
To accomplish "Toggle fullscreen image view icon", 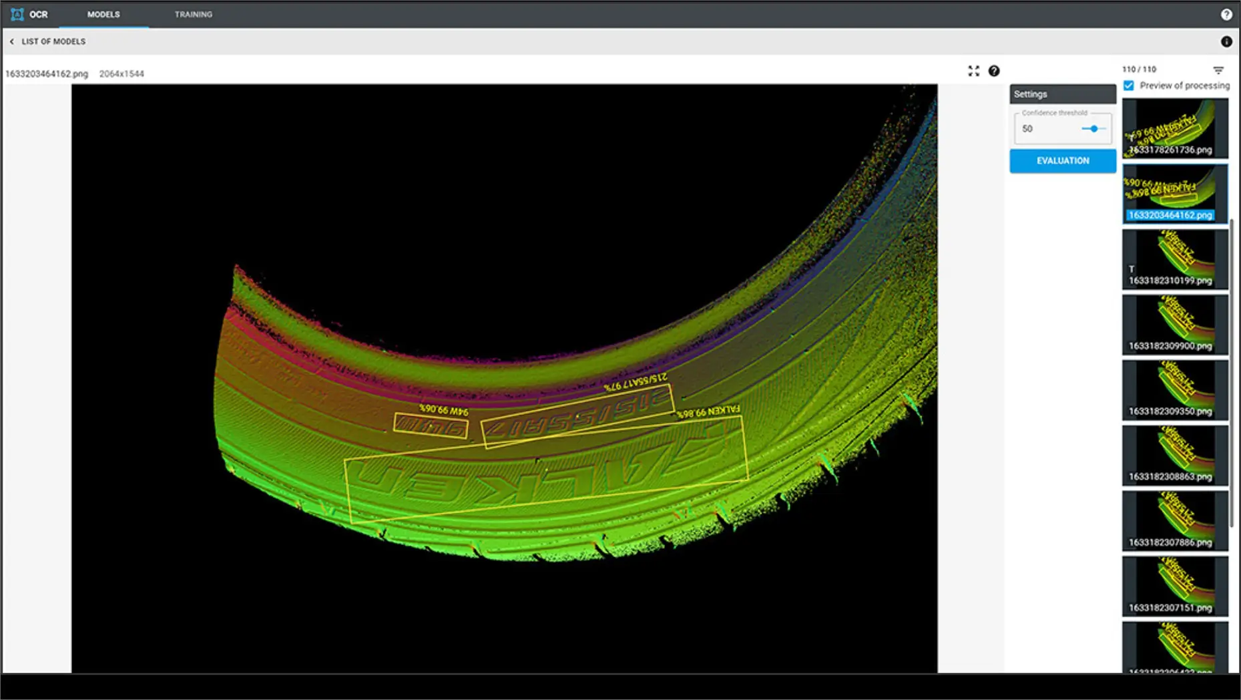I will point(974,71).
